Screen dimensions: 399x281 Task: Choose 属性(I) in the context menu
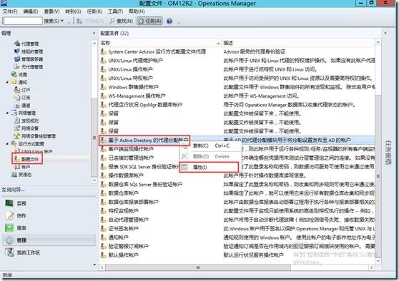point(210,168)
